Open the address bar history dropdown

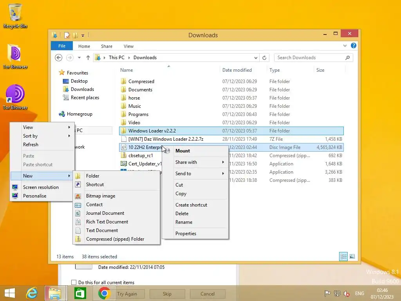(x=256, y=58)
